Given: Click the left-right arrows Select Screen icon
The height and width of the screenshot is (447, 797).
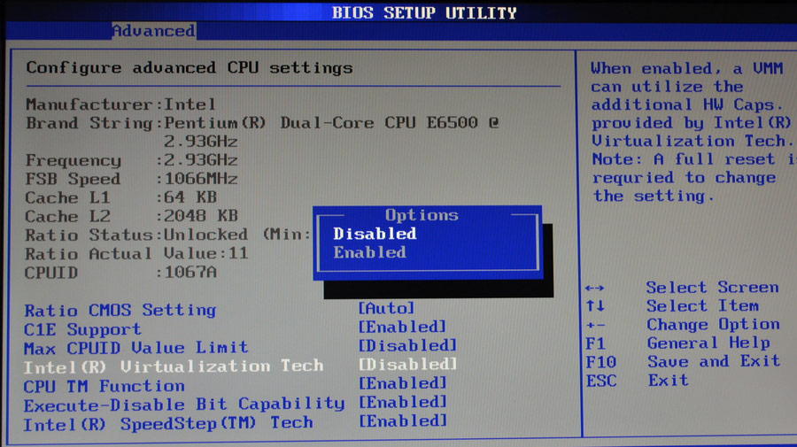Looking at the screenshot, I should [595, 288].
